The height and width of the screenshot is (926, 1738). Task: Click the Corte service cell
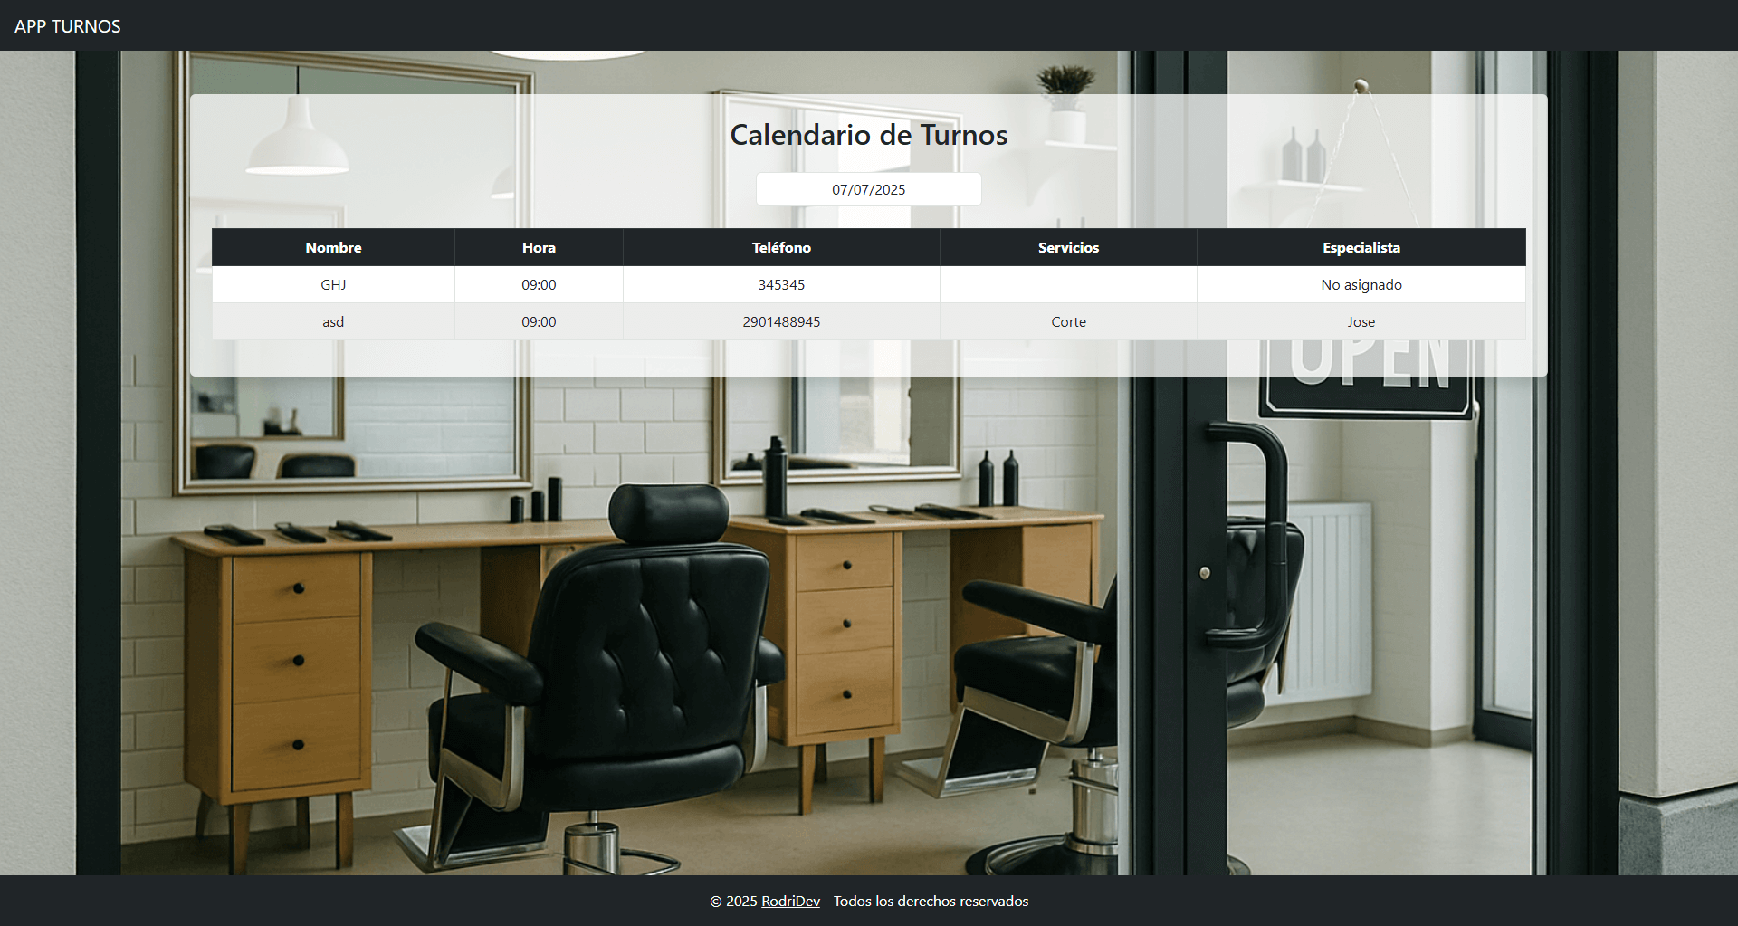tap(1068, 321)
